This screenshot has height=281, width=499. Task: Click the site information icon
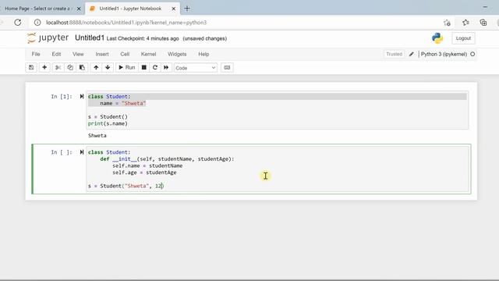(x=37, y=23)
